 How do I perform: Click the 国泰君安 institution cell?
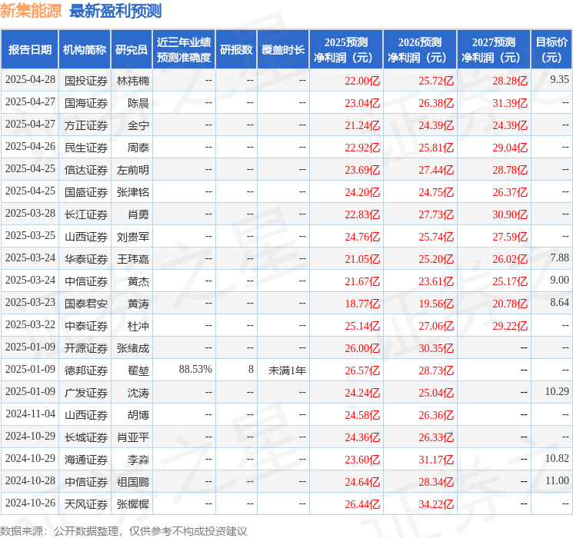(86, 304)
